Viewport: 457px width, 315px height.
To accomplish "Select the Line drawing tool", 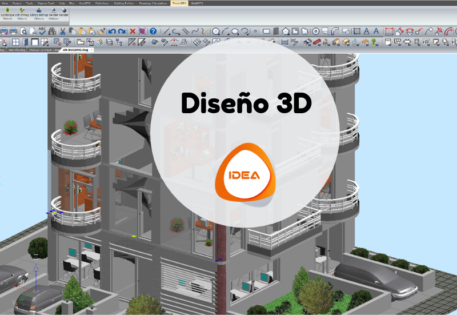I will 166,31.
